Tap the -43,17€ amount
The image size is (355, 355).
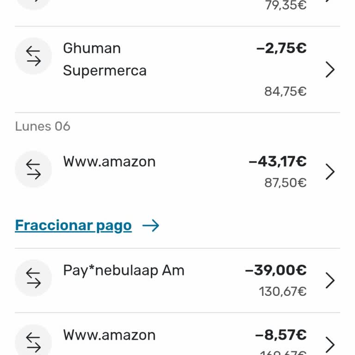pos(277,161)
